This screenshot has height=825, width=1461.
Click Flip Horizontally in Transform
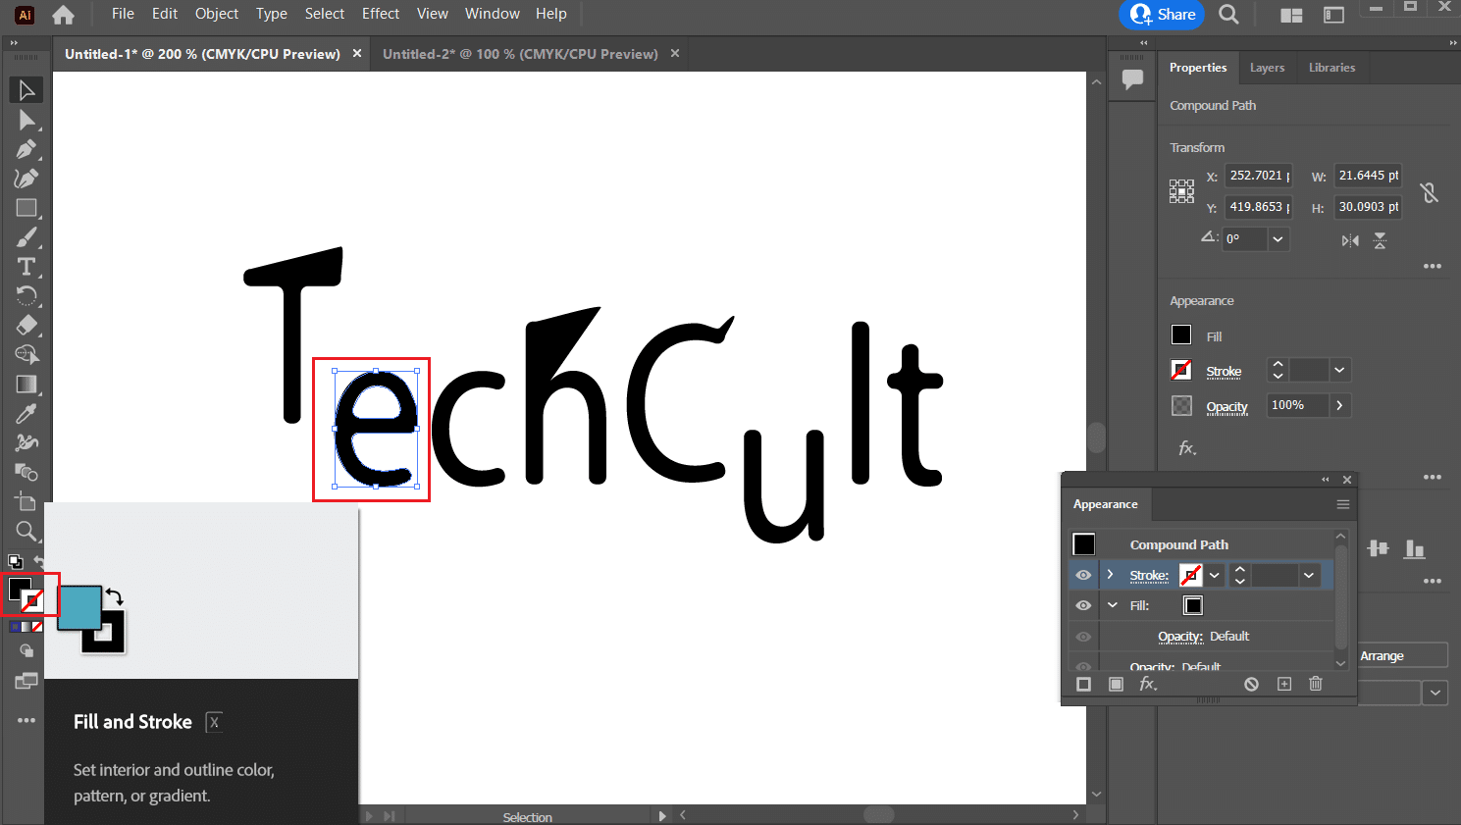click(x=1350, y=240)
